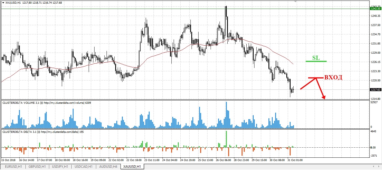Click the 26 Oct 06:00 time label
This screenshot has height=170, width=382.
tap(224, 160)
